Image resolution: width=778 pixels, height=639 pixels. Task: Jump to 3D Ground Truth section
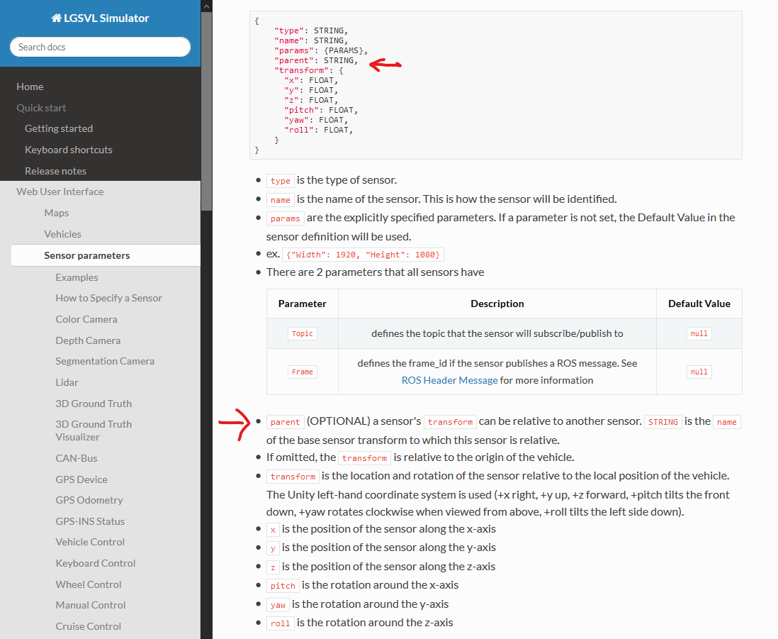[94, 404]
